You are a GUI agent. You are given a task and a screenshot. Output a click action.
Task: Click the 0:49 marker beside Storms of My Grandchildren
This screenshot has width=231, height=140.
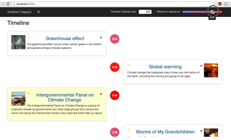(x=115, y=132)
